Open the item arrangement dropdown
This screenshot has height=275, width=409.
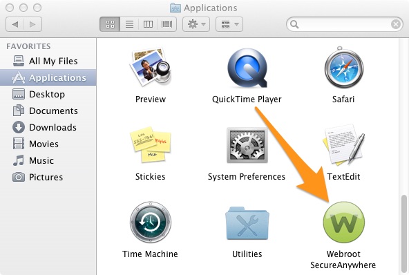click(x=229, y=24)
